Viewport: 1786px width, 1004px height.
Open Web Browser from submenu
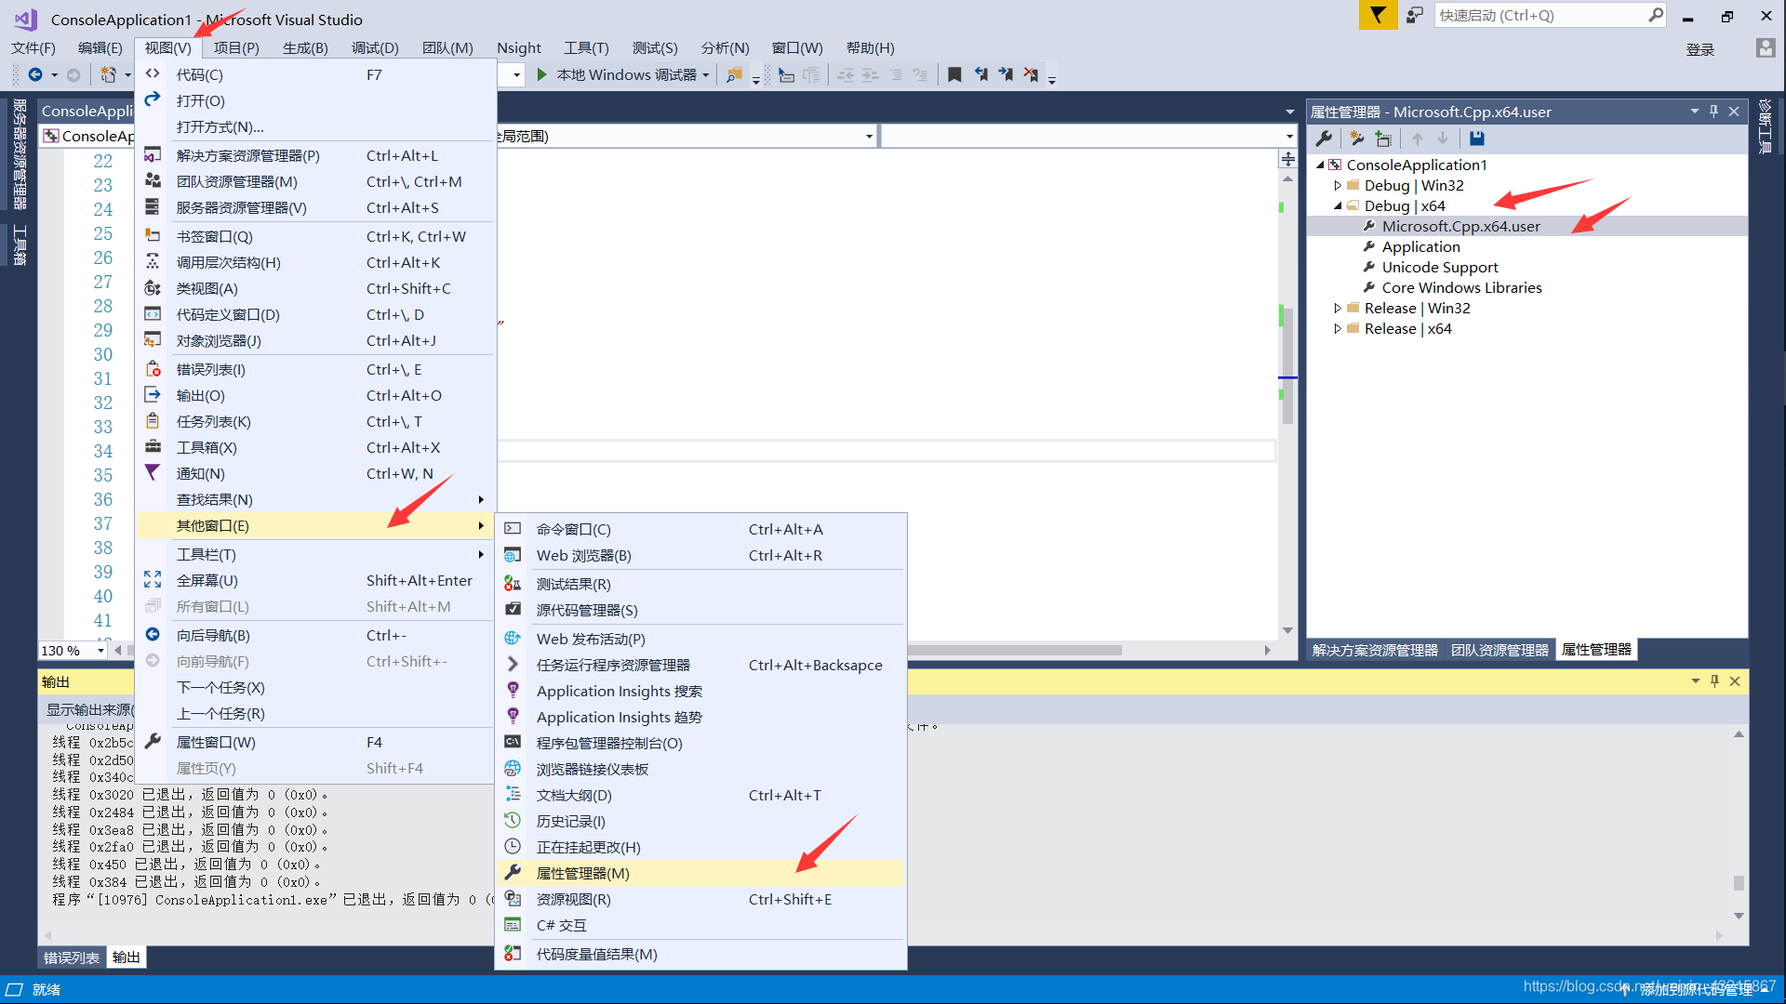click(x=701, y=556)
